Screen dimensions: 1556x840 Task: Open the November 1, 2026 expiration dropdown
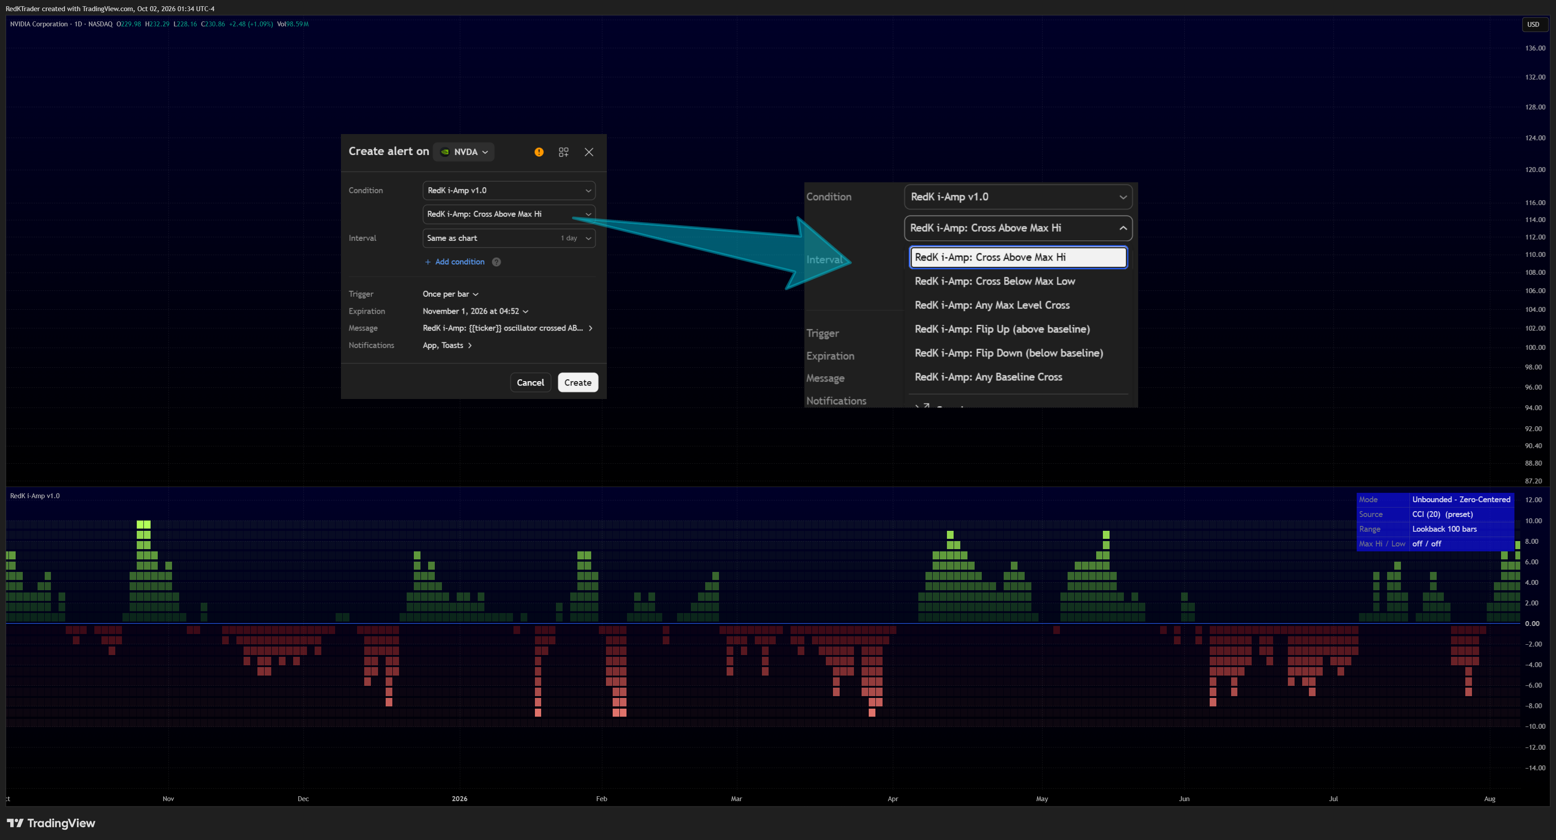pyautogui.click(x=475, y=311)
